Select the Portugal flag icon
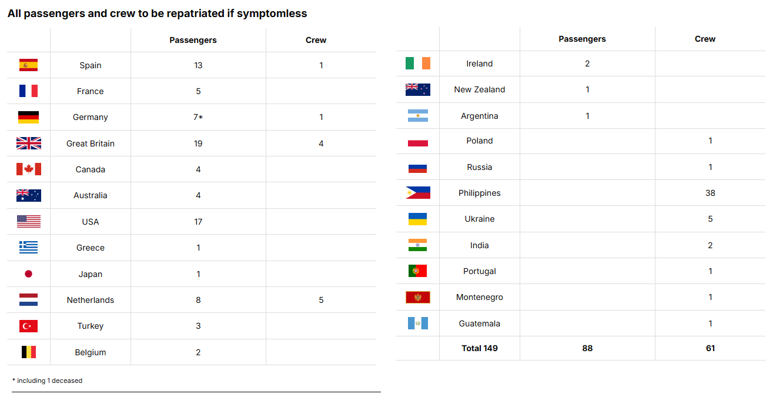Viewport: 766px width, 397px height. click(418, 271)
